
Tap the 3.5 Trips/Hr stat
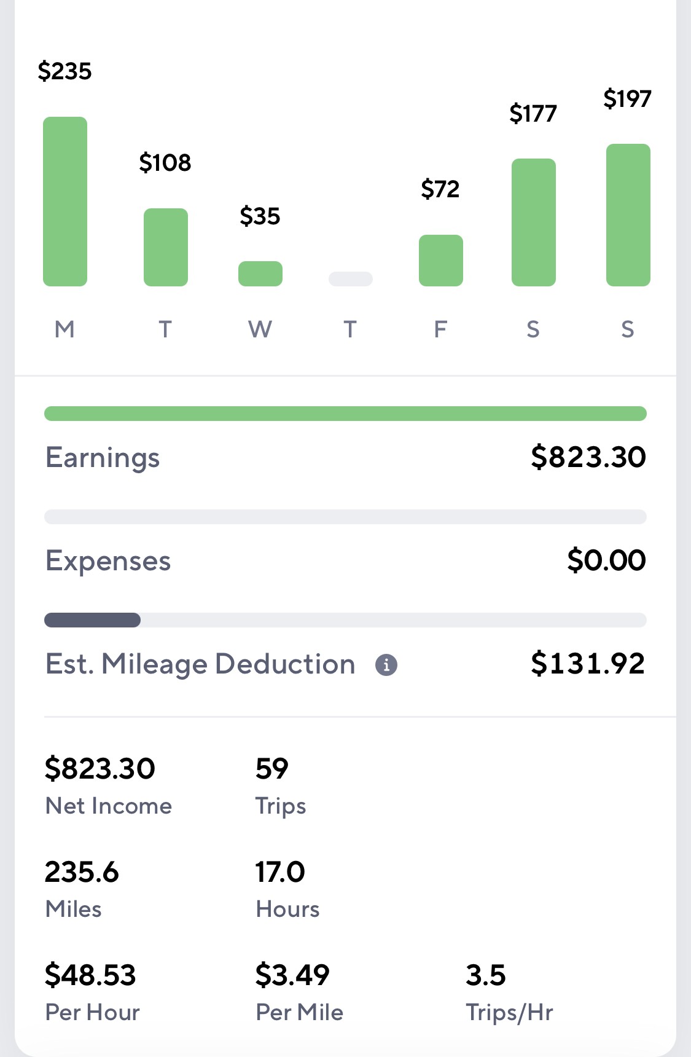click(x=509, y=992)
